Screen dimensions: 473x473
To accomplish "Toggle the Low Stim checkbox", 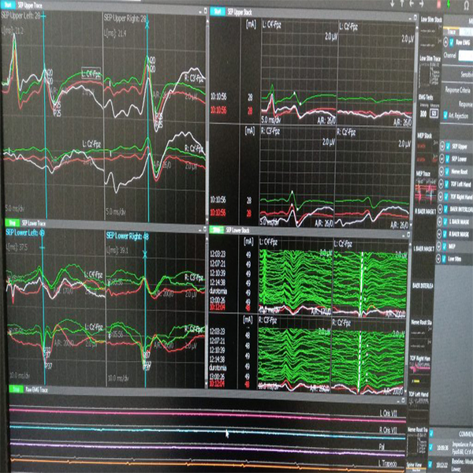I will [444, 259].
